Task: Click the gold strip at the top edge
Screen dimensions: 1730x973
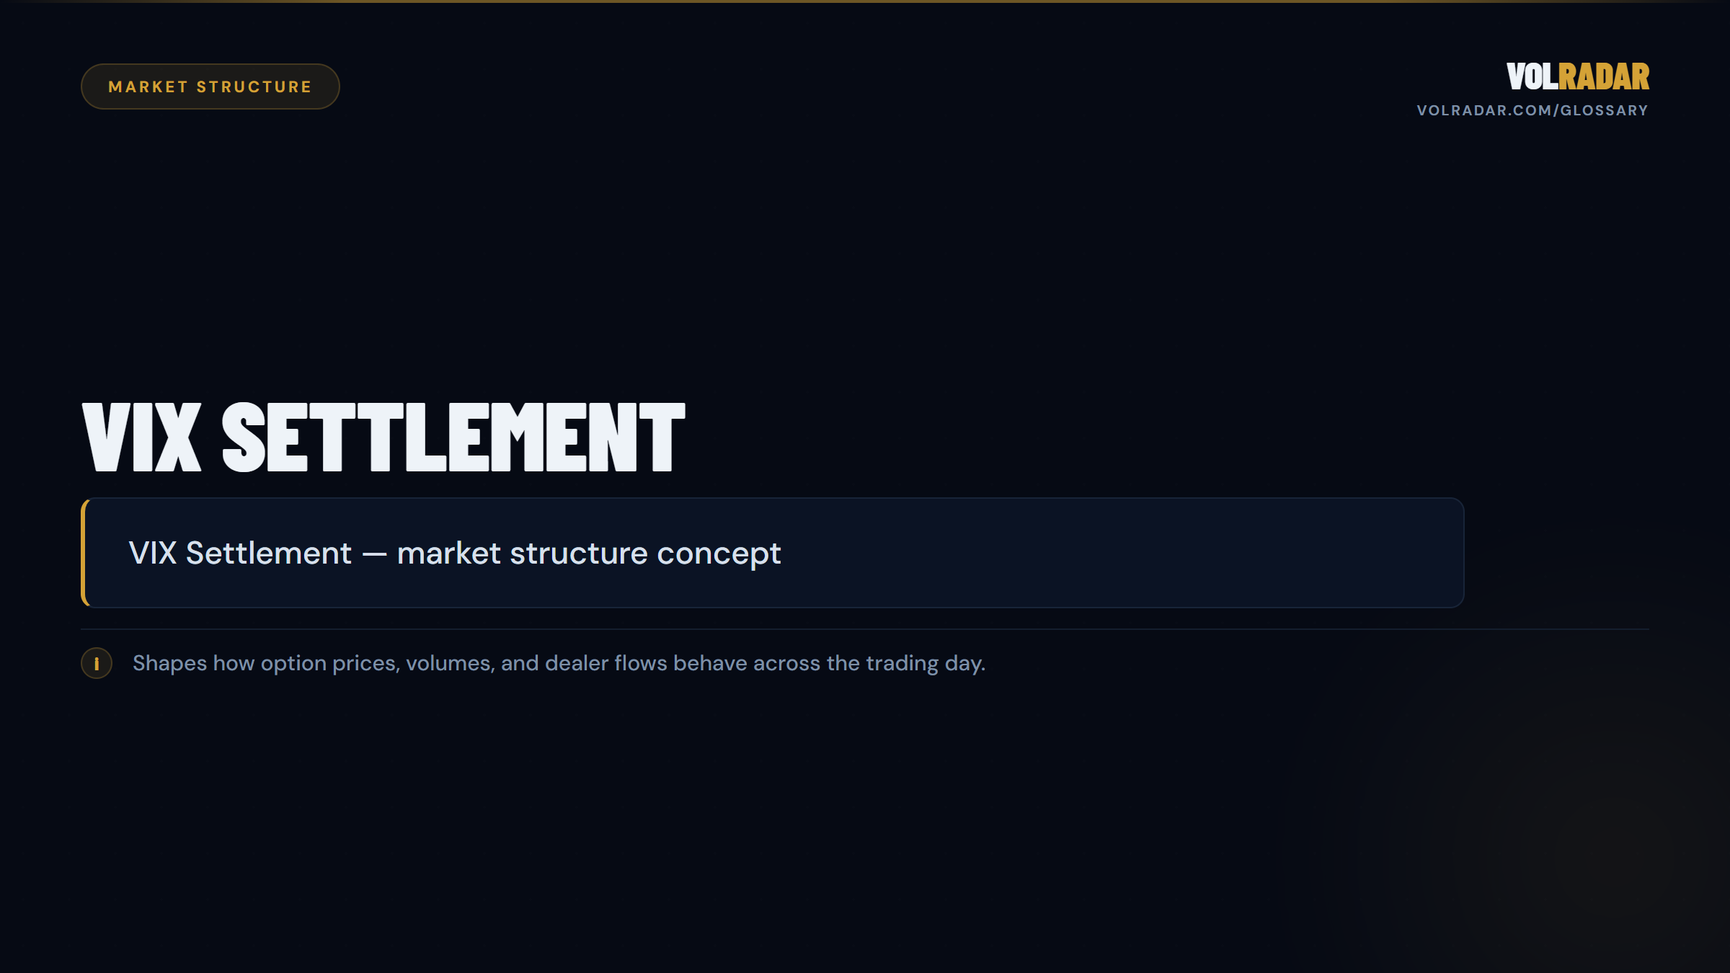Action: (x=865, y=1)
